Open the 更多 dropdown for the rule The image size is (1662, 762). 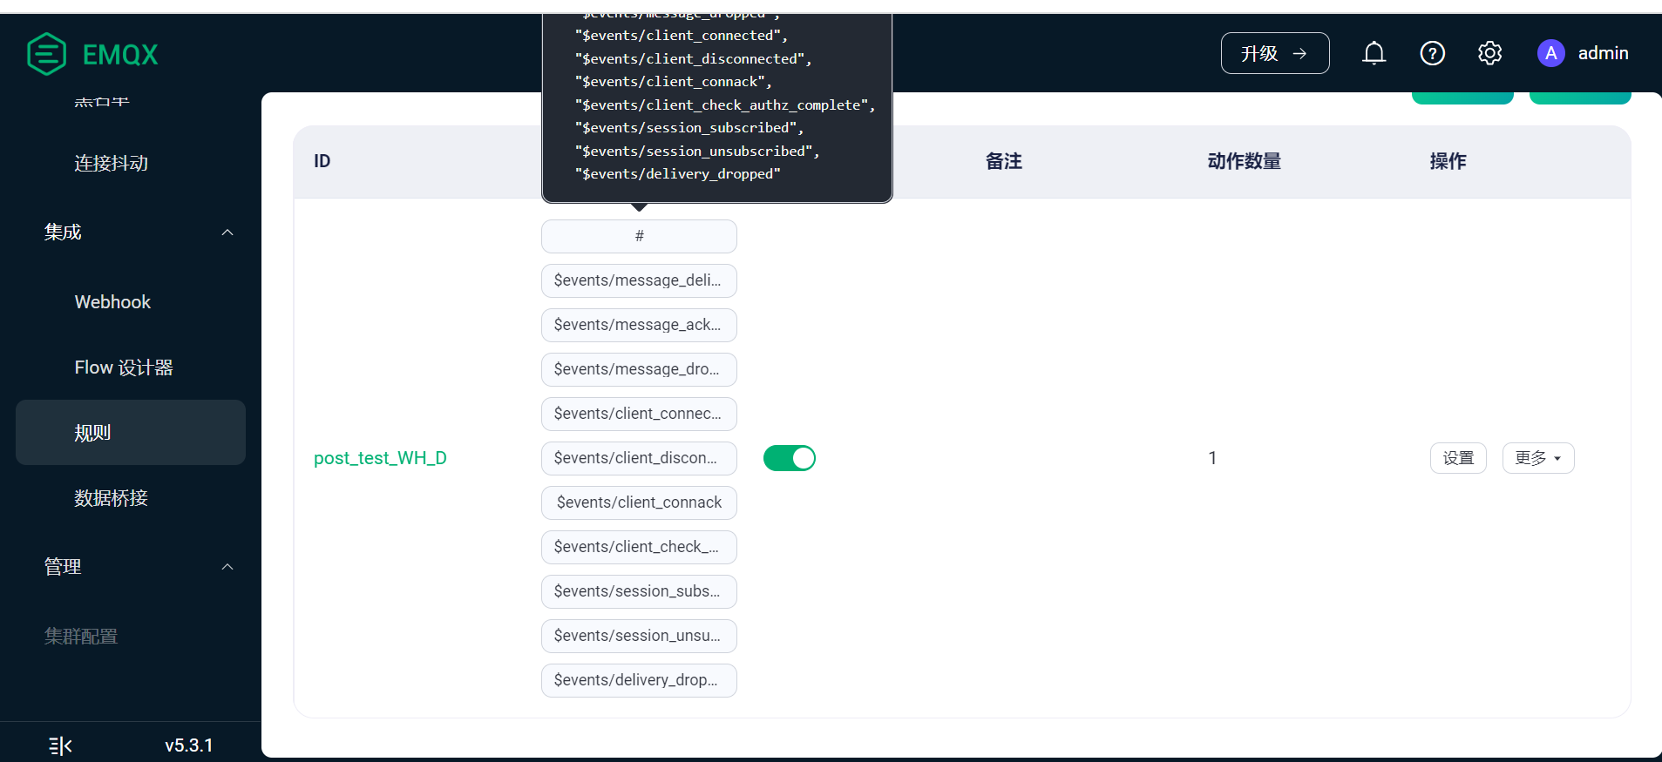[1537, 458]
